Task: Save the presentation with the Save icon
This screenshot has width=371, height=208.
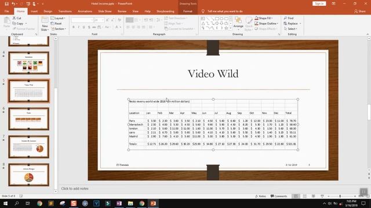Action: click(x=6, y=4)
